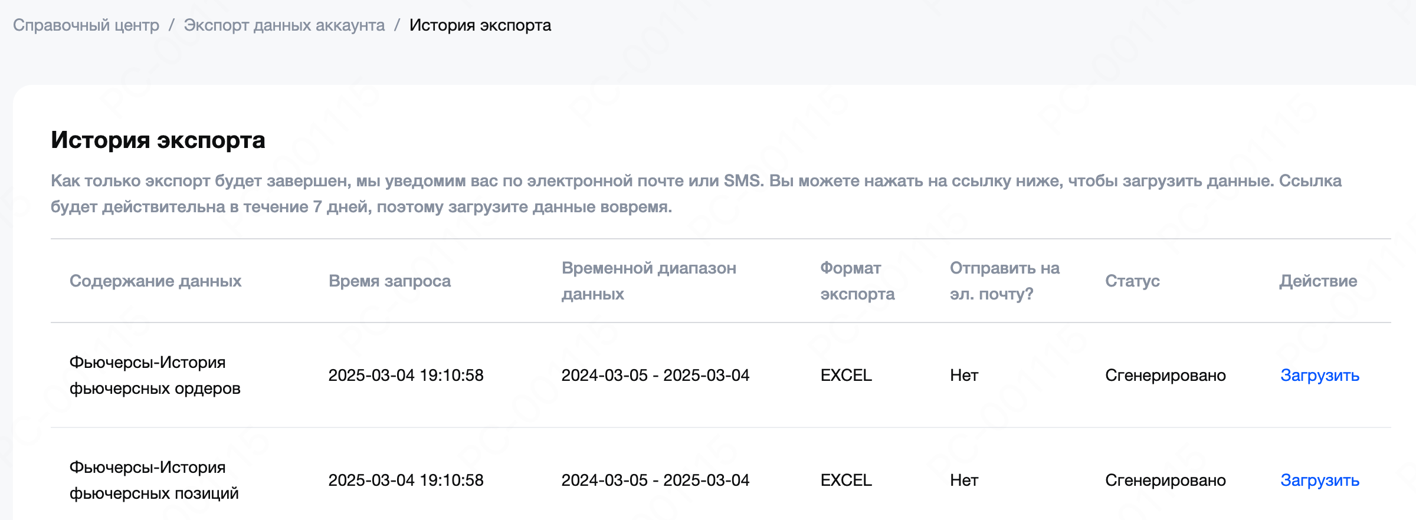This screenshot has width=1416, height=520.
Task: Select the Фьючерсы-История фьючерсных позиций cell
Action: 154,480
